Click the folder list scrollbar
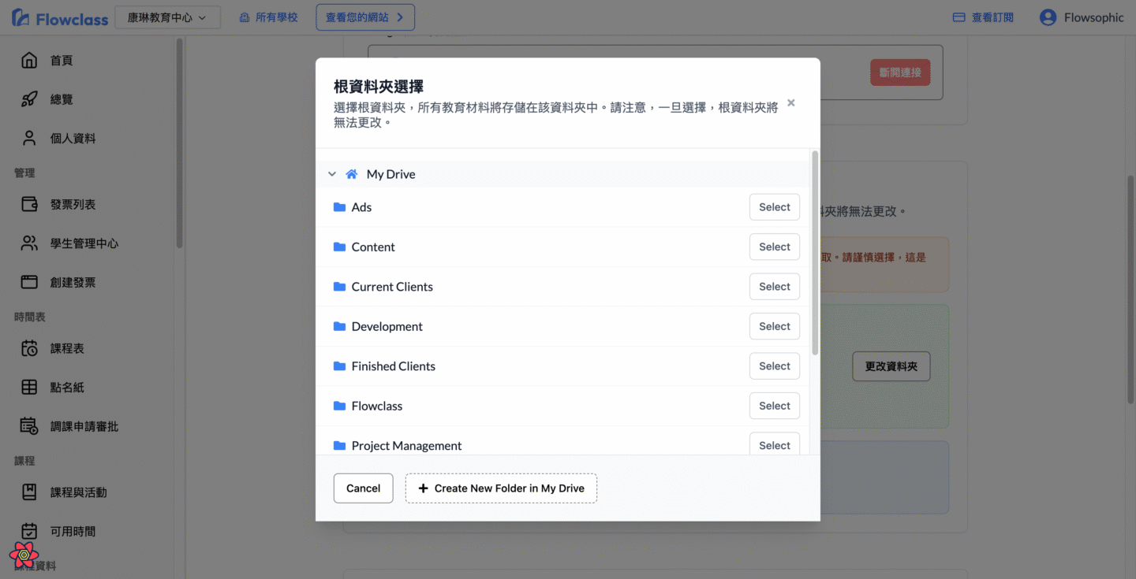Viewport: 1136px width, 579px height. coord(815,252)
